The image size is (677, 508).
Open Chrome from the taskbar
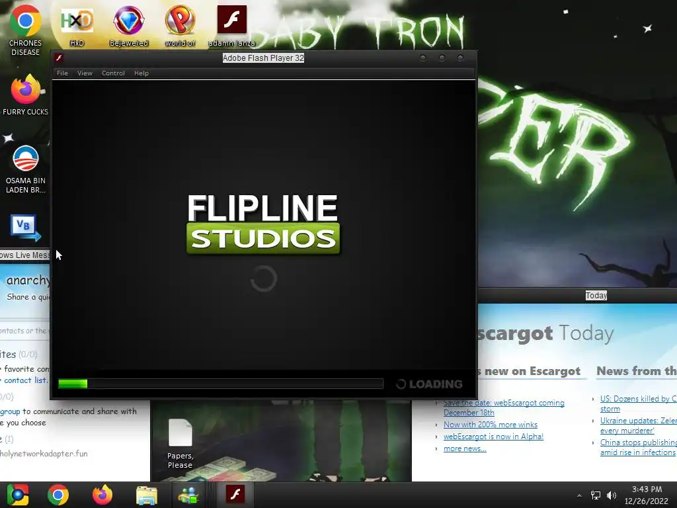(58, 495)
